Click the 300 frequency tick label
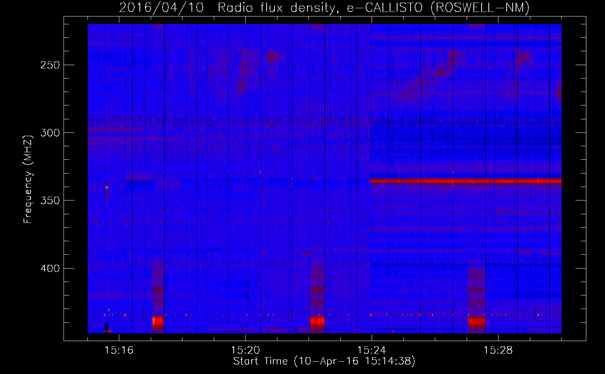This screenshot has width=605, height=374. [x=50, y=133]
